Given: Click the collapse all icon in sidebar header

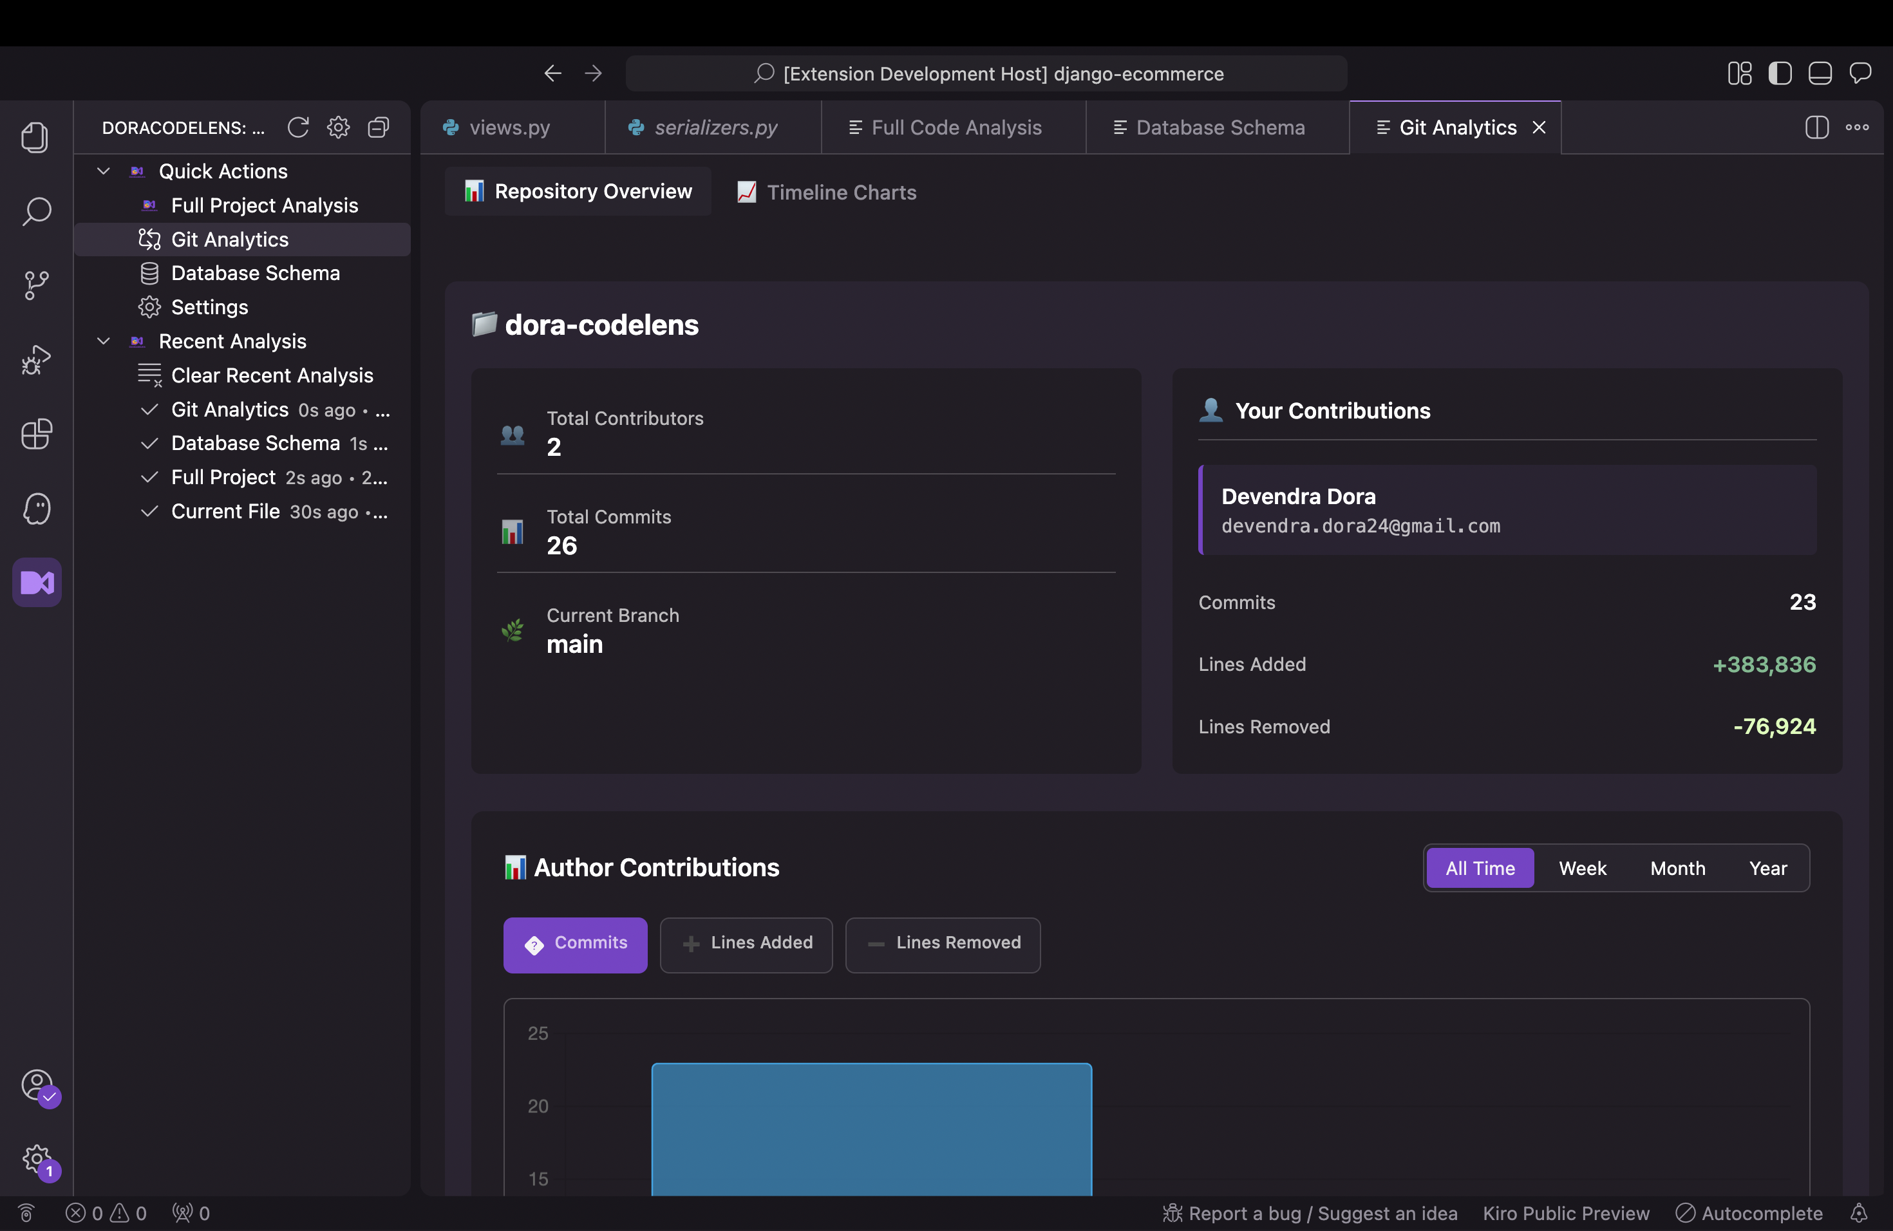Looking at the screenshot, I should point(379,127).
